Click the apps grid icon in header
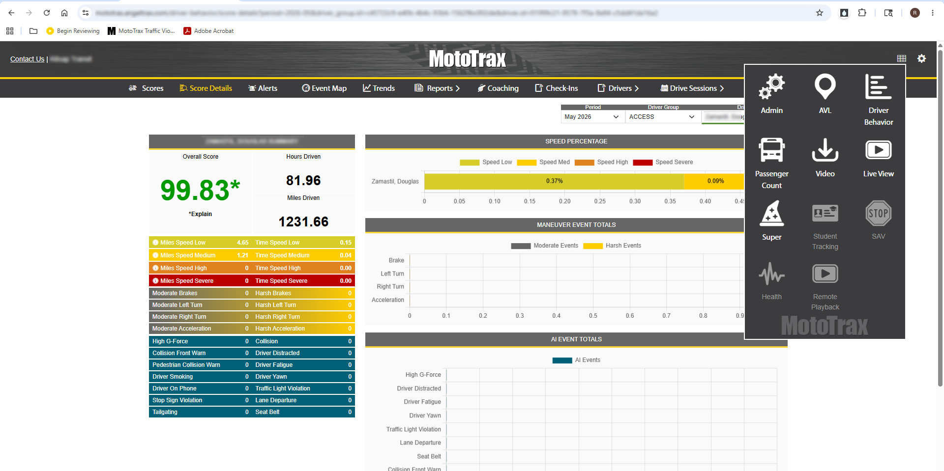The width and height of the screenshot is (944, 471). 901,58
